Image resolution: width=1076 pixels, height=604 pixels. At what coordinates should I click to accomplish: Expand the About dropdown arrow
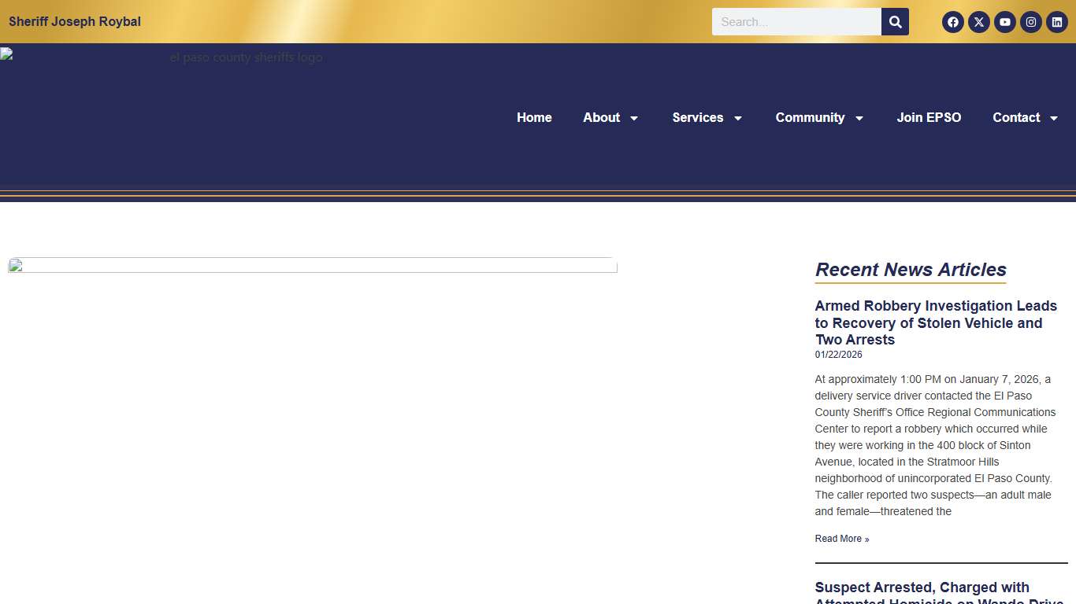point(634,118)
